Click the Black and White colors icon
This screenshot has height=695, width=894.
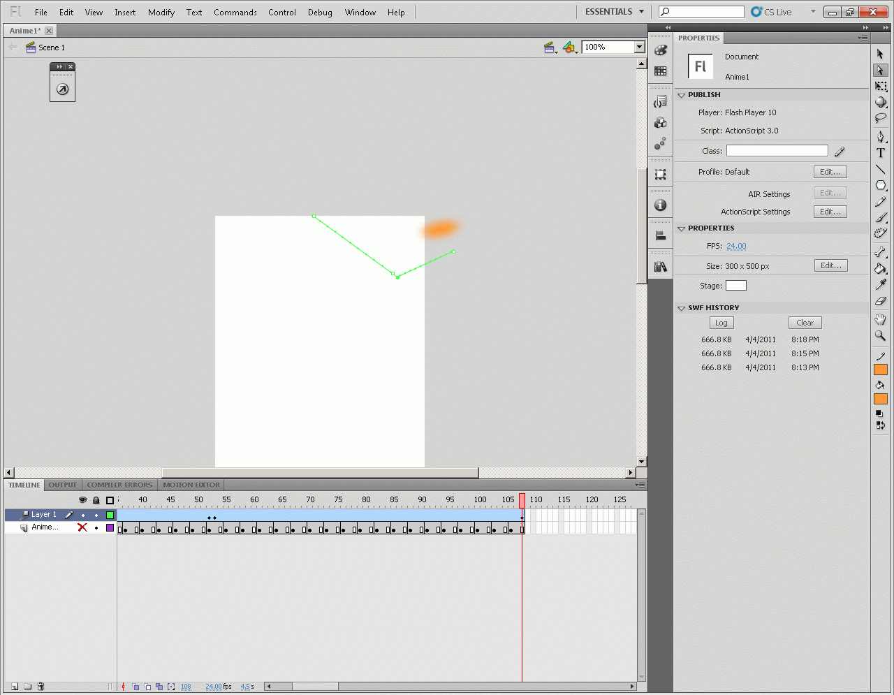[x=879, y=414]
